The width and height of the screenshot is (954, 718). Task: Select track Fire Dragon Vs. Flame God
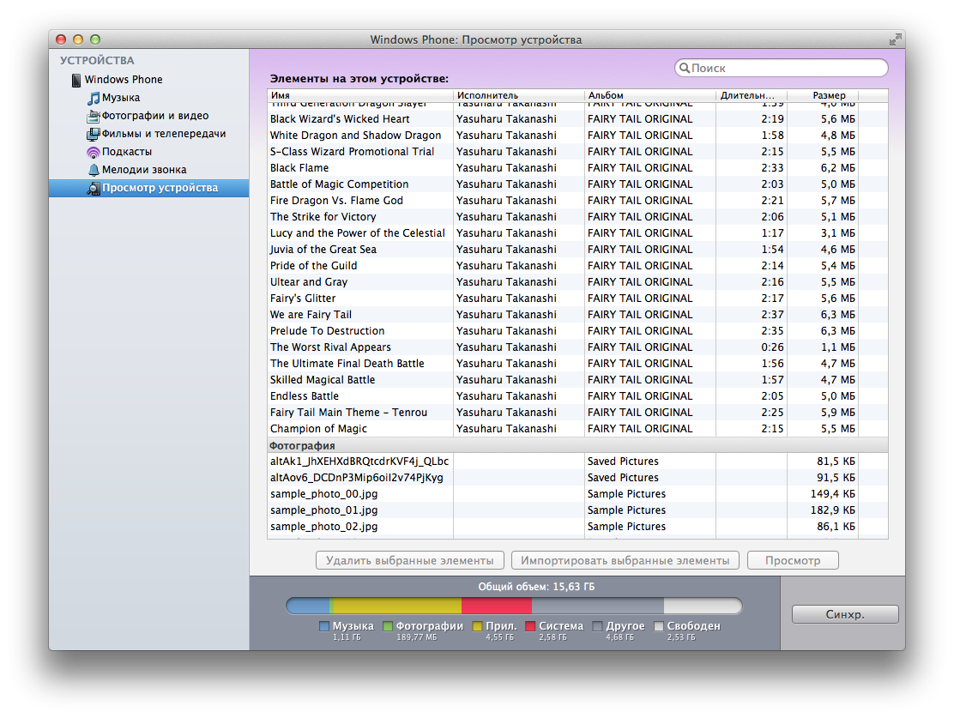click(577, 201)
